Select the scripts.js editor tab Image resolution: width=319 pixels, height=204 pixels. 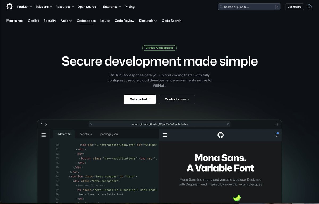[86, 134]
